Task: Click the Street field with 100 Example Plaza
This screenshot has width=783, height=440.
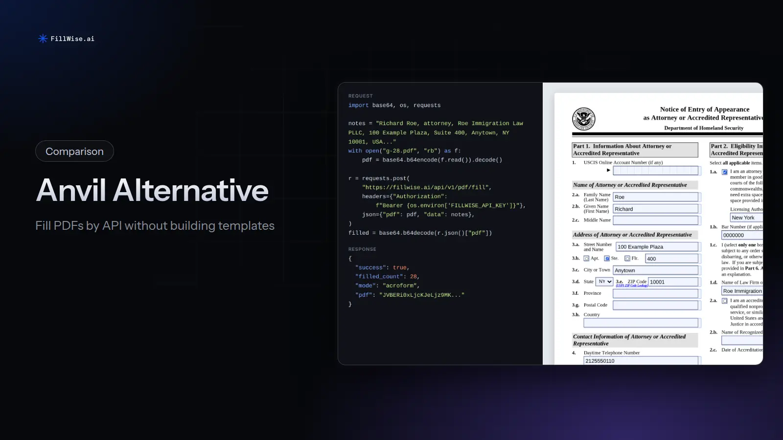Action: (x=657, y=247)
